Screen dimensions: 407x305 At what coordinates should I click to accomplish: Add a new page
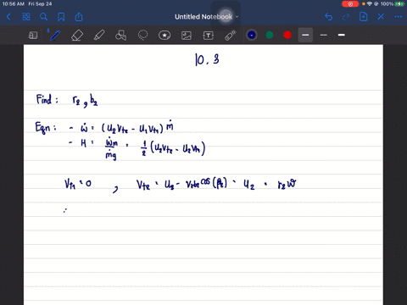[x=363, y=17]
